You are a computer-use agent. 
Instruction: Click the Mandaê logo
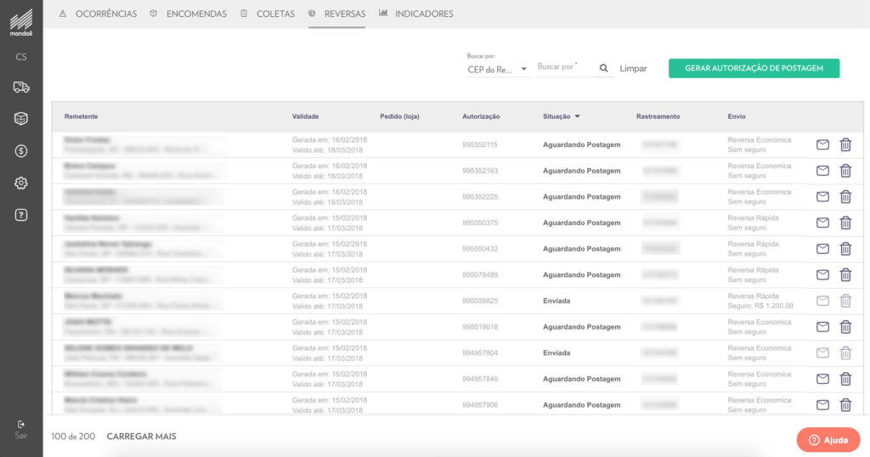[x=21, y=23]
